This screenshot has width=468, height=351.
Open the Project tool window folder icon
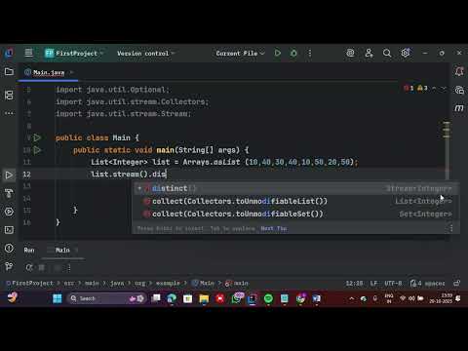9,71
